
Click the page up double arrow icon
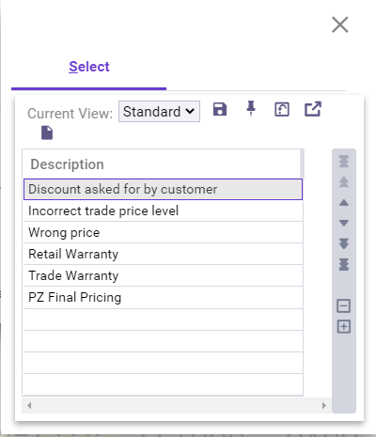(x=344, y=181)
